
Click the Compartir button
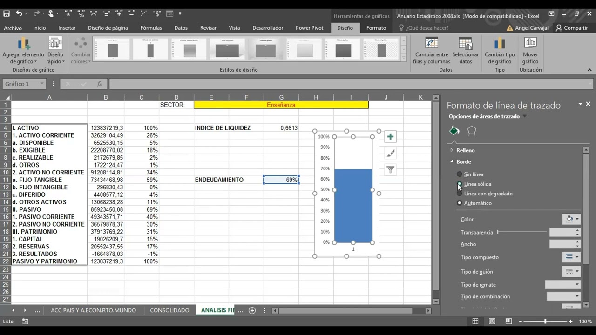572,28
